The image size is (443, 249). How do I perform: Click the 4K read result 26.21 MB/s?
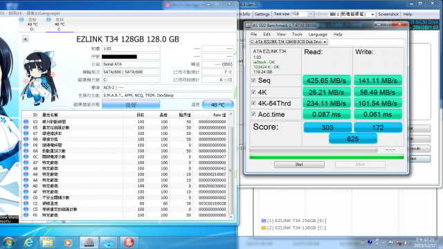[327, 92]
